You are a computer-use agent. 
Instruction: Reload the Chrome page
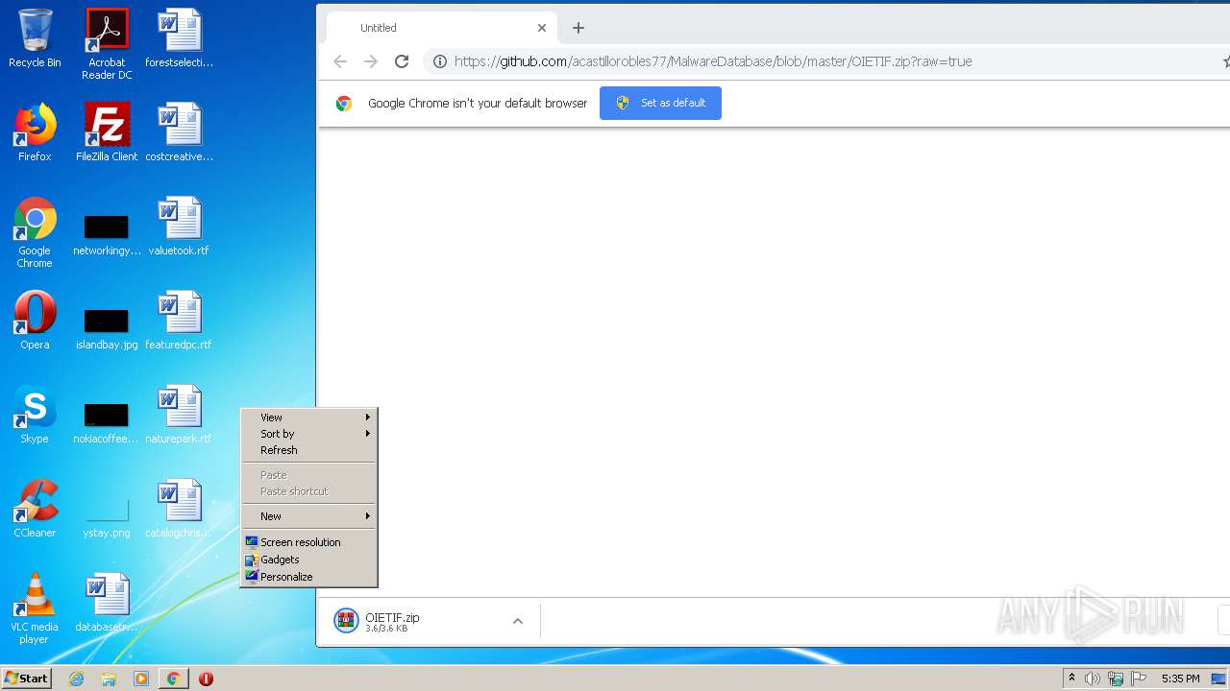(402, 61)
